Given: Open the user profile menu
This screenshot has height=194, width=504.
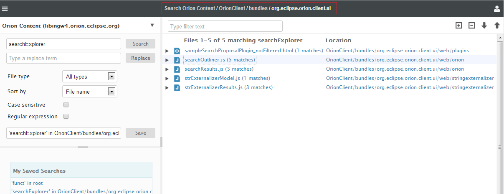Looking at the screenshot, I should [x=497, y=8].
